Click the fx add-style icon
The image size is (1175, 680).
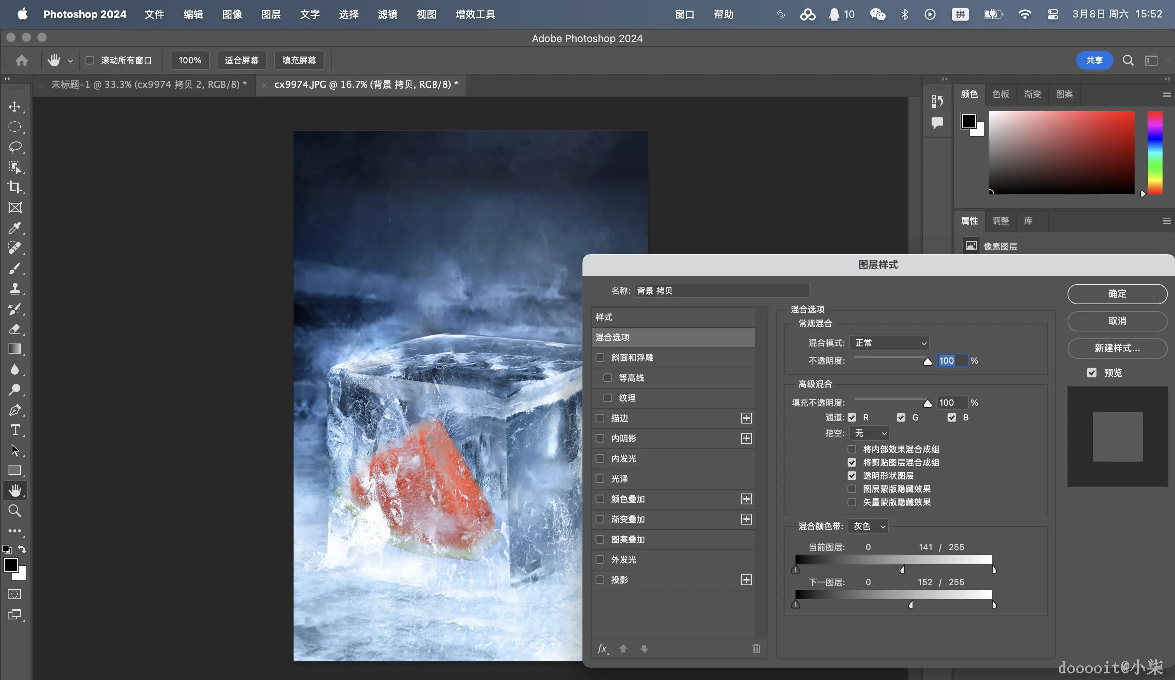tap(602, 648)
